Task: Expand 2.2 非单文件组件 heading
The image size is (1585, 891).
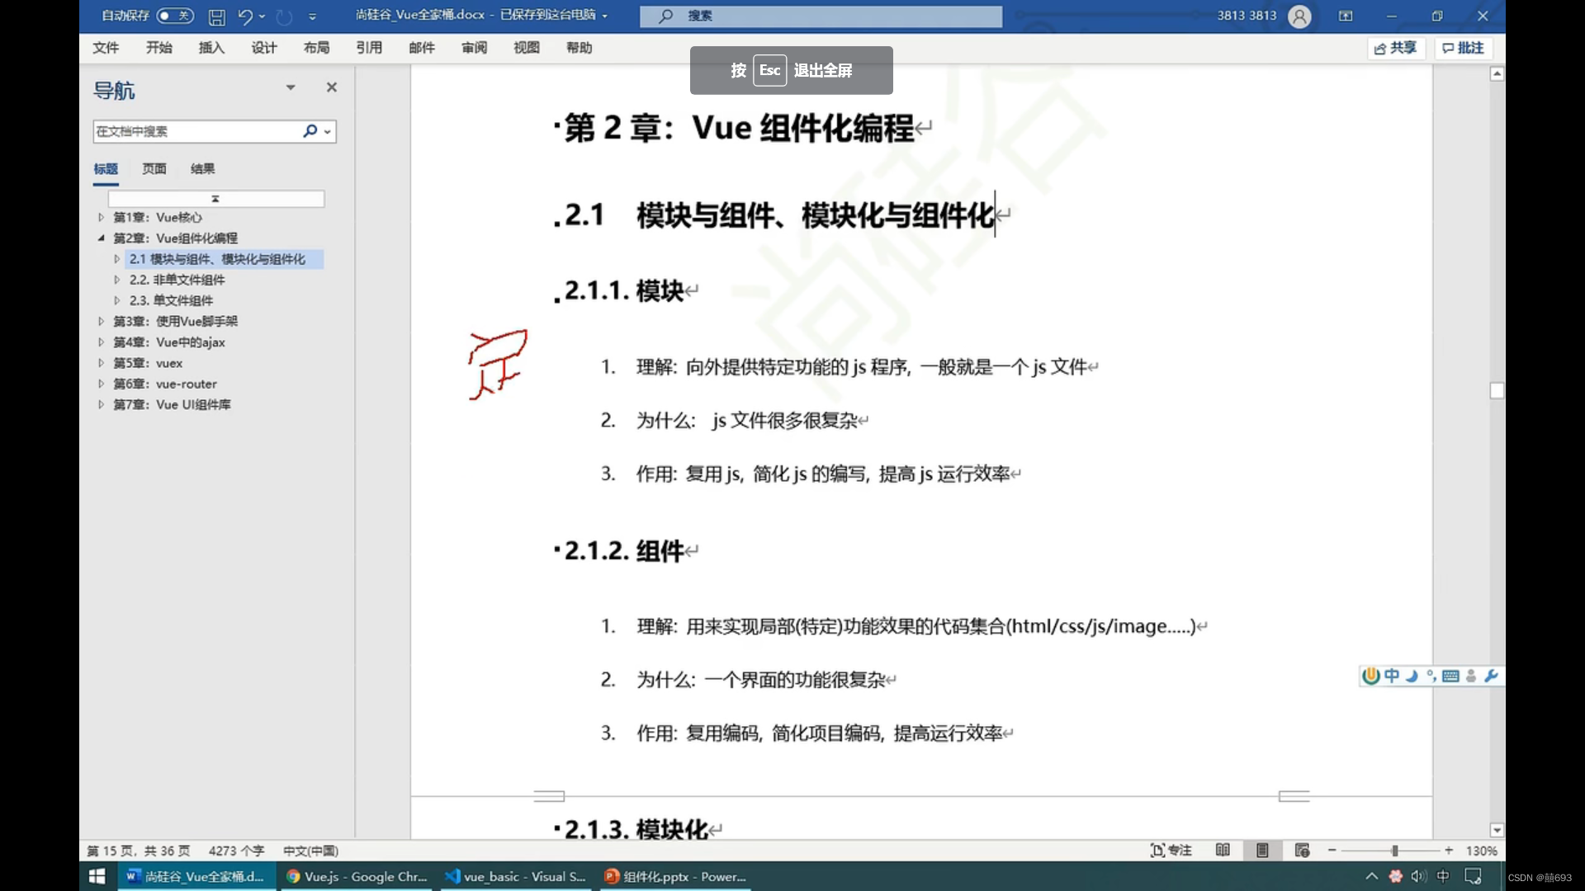Action: tap(117, 280)
